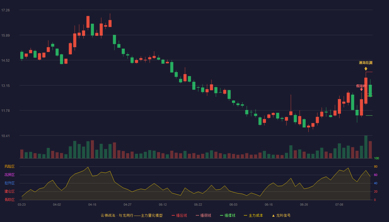Viewport: 389px width, 222px height.
Task: Click the 假龙吟 red arrow marker
Action: coord(361,89)
